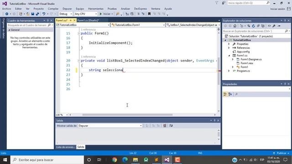Collapse all items in Solution Explorer
This screenshot has width=292, height=164.
258,26
